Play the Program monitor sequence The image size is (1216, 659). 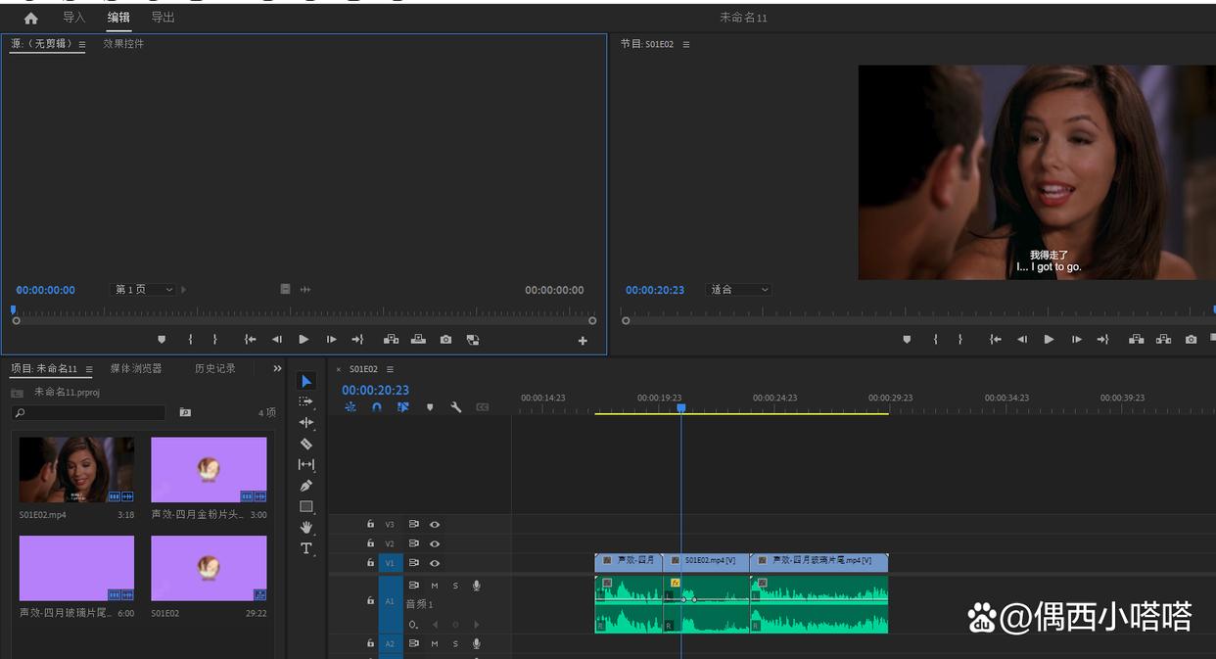(x=1049, y=340)
